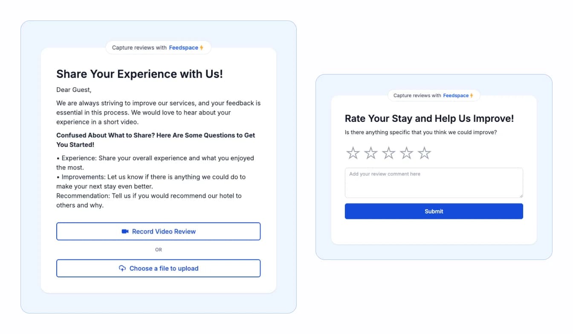Viewport: 573px width, 334px height.
Task: Click the cloud upload icon beside Choose a file
Action: [122, 268]
